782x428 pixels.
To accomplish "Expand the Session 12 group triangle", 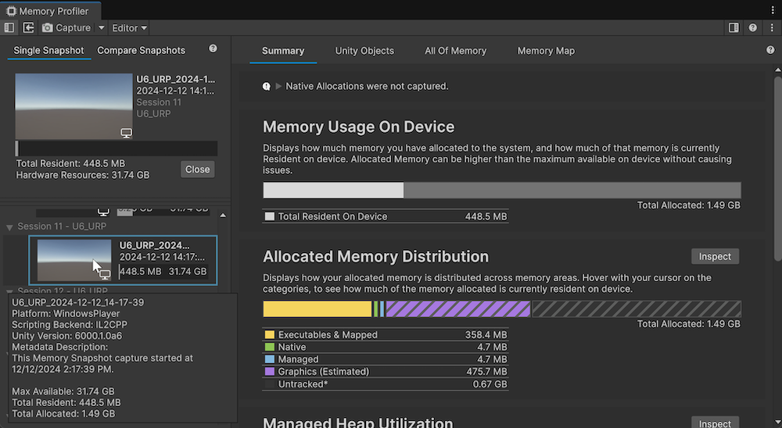I will 9,291.
